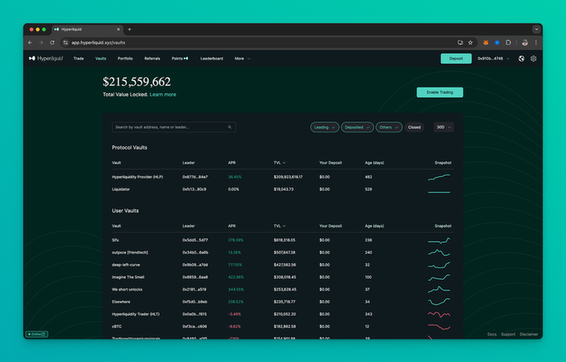
Task: Open the Leaderboard page
Action: pos(211,58)
